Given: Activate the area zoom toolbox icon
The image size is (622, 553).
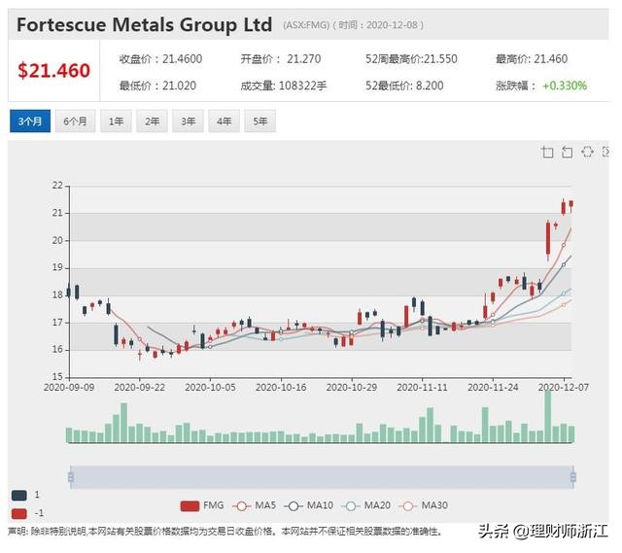Looking at the screenshot, I should coord(548,152).
